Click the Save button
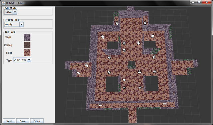213x125 pixels. pos(23,121)
